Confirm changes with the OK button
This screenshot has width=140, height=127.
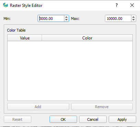(63, 119)
